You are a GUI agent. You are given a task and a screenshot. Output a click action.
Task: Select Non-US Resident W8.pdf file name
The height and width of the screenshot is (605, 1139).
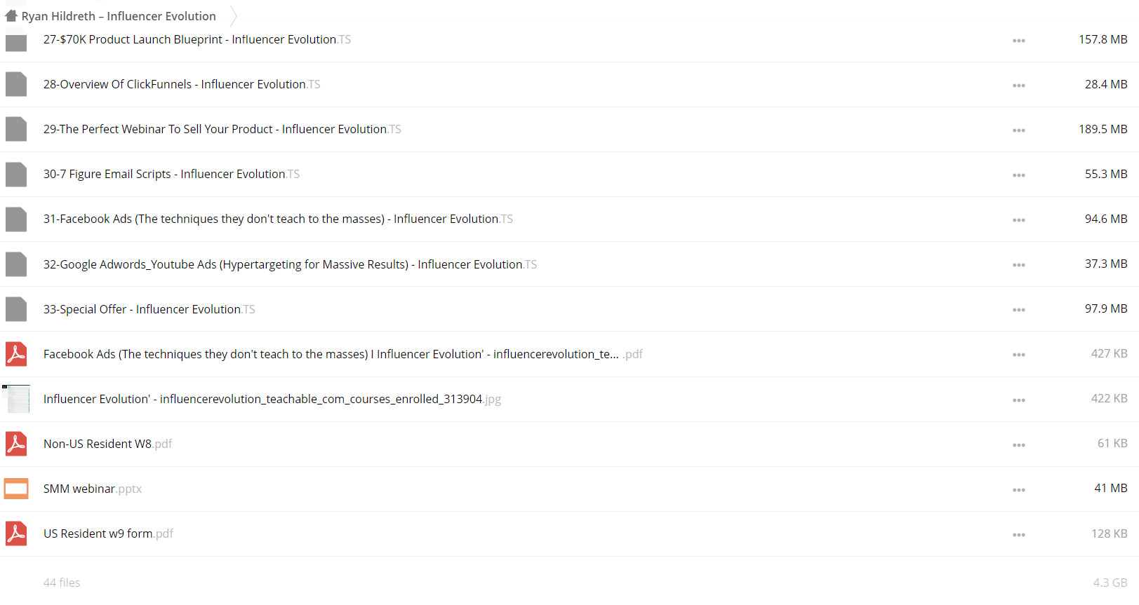point(107,444)
